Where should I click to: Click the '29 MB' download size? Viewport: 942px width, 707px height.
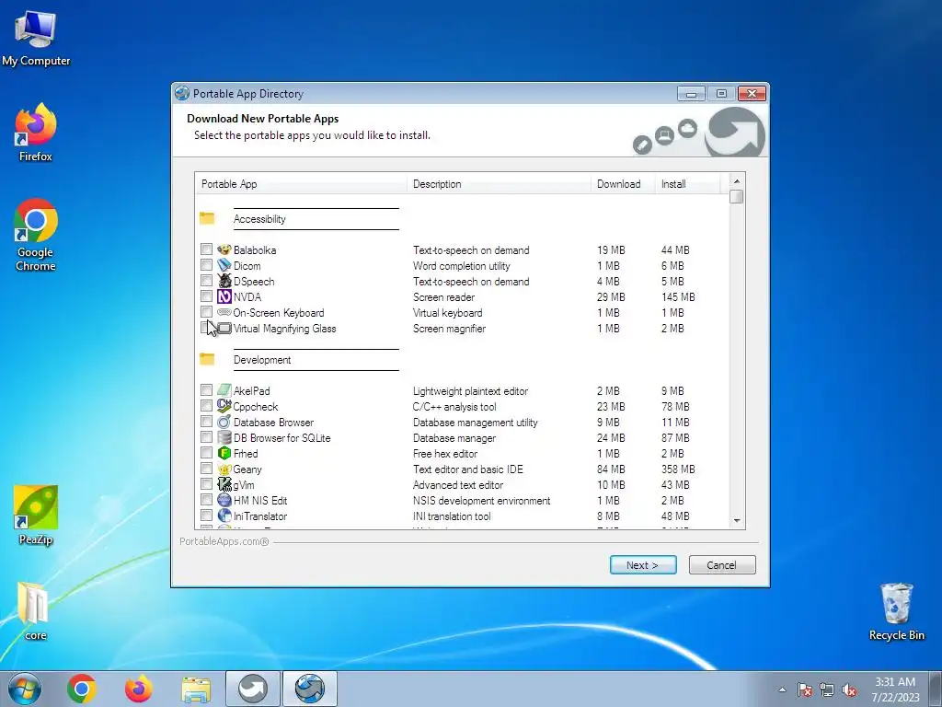pyautogui.click(x=611, y=297)
